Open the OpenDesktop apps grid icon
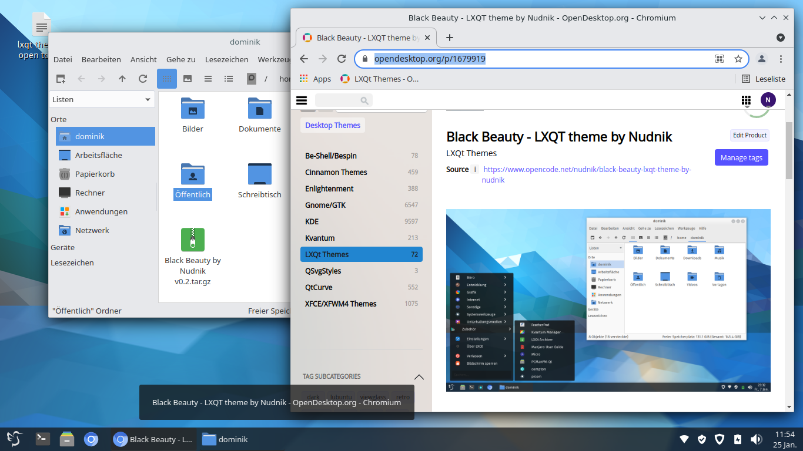803x451 pixels. (x=747, y=100)
